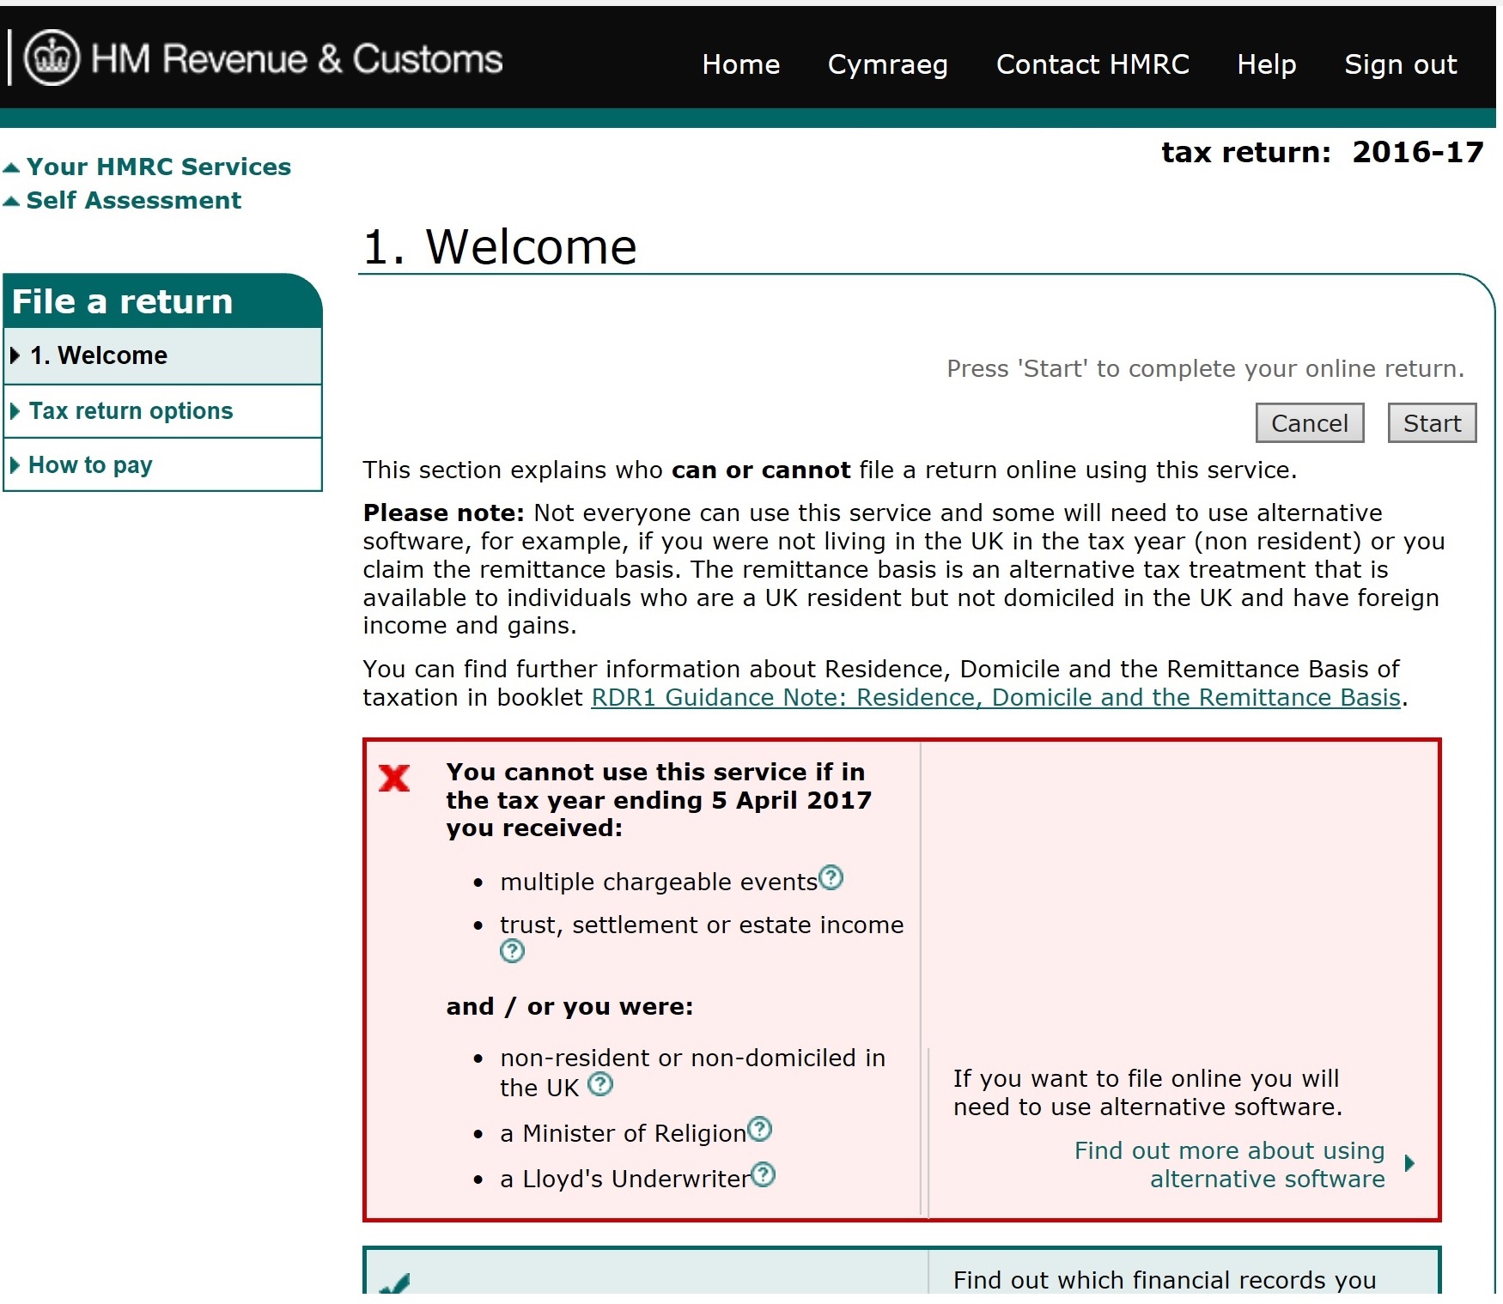This screenshot has width=1503, height=1304.
Task: Click the up arrow beside Self Assessment
Action: 11,201
